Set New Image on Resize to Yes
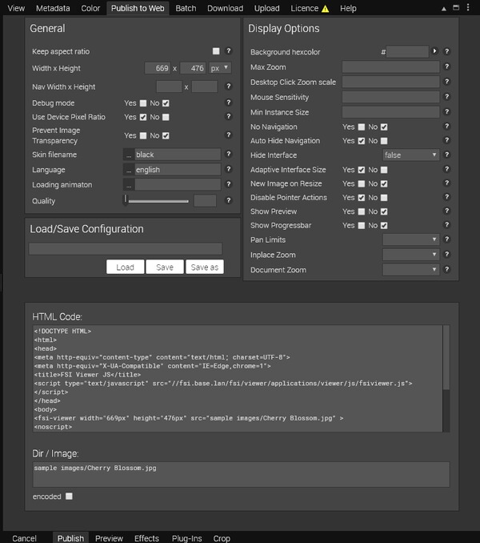Image resolution: width=480 pixels, height=543 pixels. (x=362, y=184)
